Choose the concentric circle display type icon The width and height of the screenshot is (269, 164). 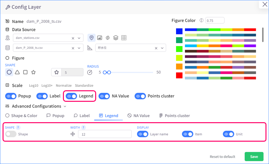coord(108,38)
